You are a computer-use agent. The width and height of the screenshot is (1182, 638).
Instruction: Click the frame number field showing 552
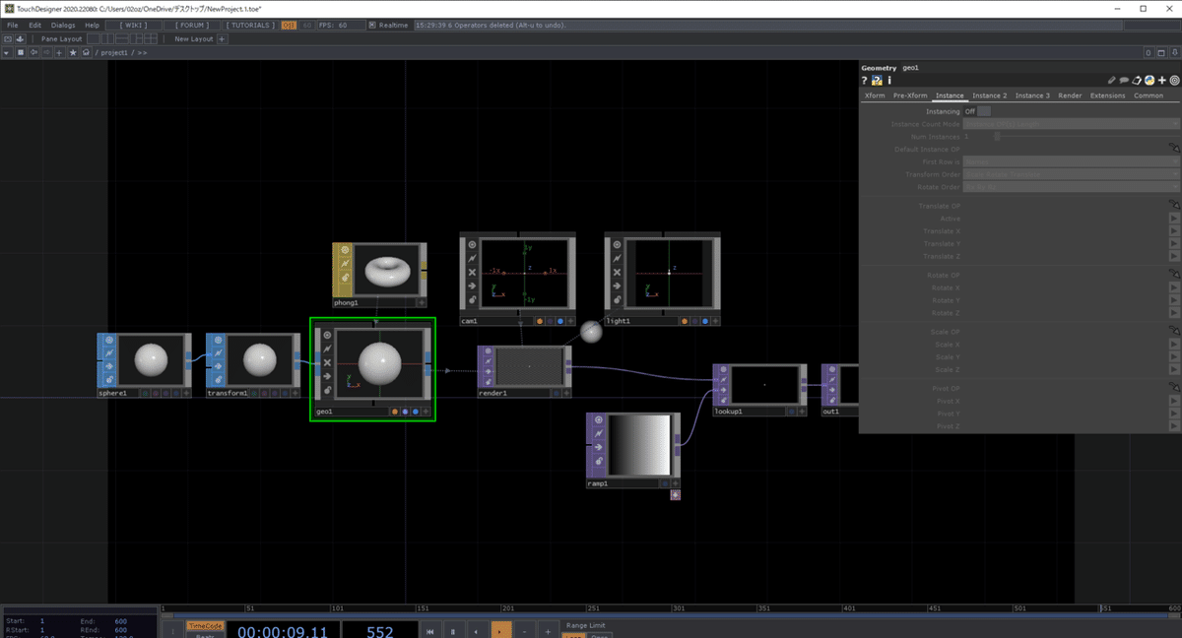381,630
